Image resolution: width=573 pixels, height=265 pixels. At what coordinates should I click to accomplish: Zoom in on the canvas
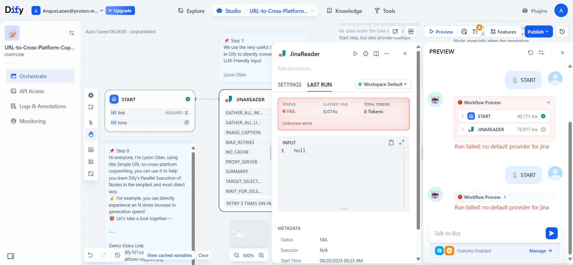(x=261, y=255)
